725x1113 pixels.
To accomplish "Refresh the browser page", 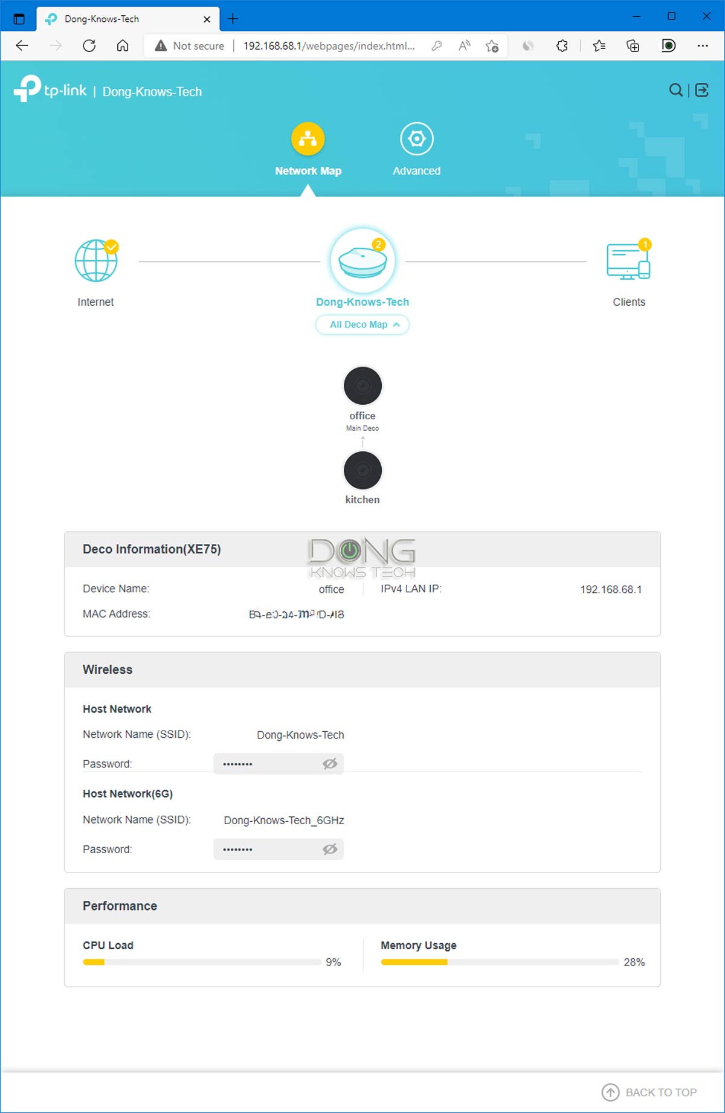I will pos(89,46).
